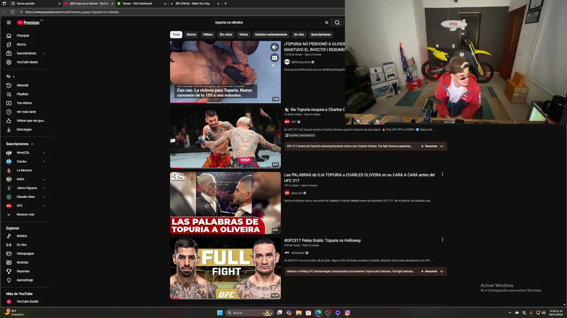The height and width of the screenshot is (318, 567).
Task: Open Videojuegos under Explorar
Action: tap(26, 254)
